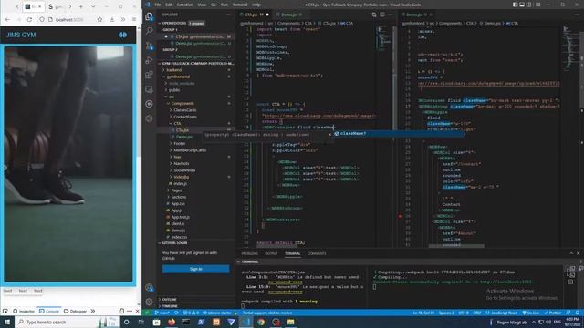Click the git branch indicator in status bar
584x328 pixels.
tap(162, 313)
